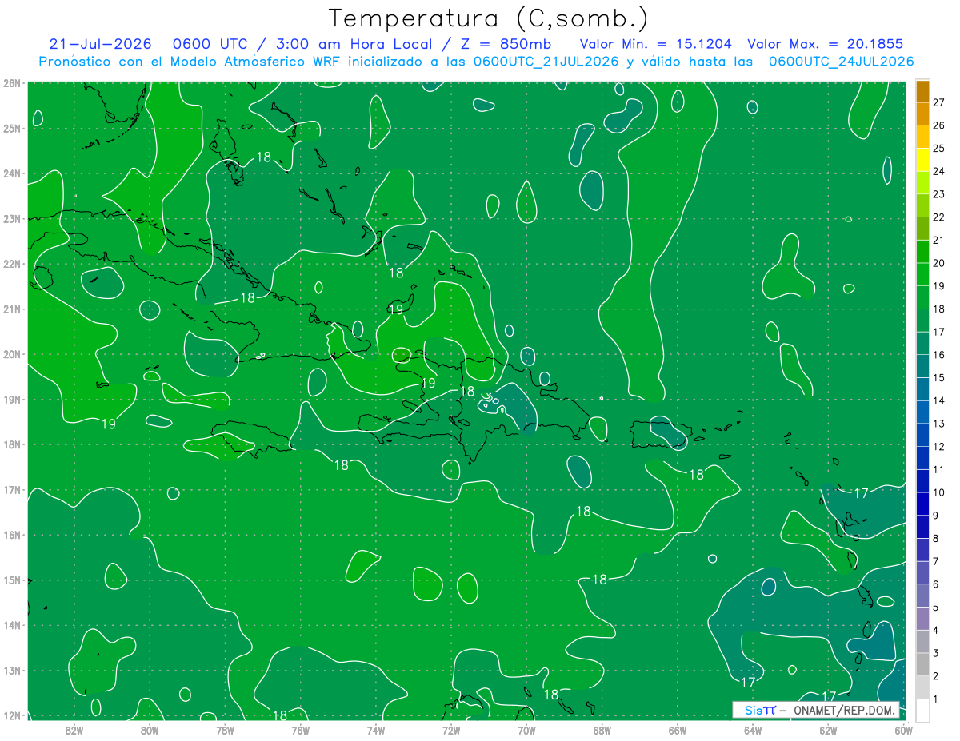The image size is (960, 741).
Task: Click the 17N latitude axis label
Action: pos(12,489)
